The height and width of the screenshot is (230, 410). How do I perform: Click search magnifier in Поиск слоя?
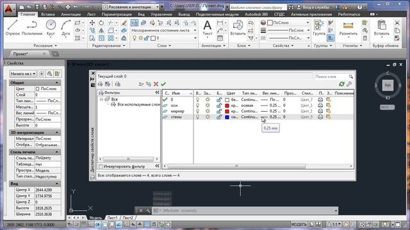pos(350,77)
